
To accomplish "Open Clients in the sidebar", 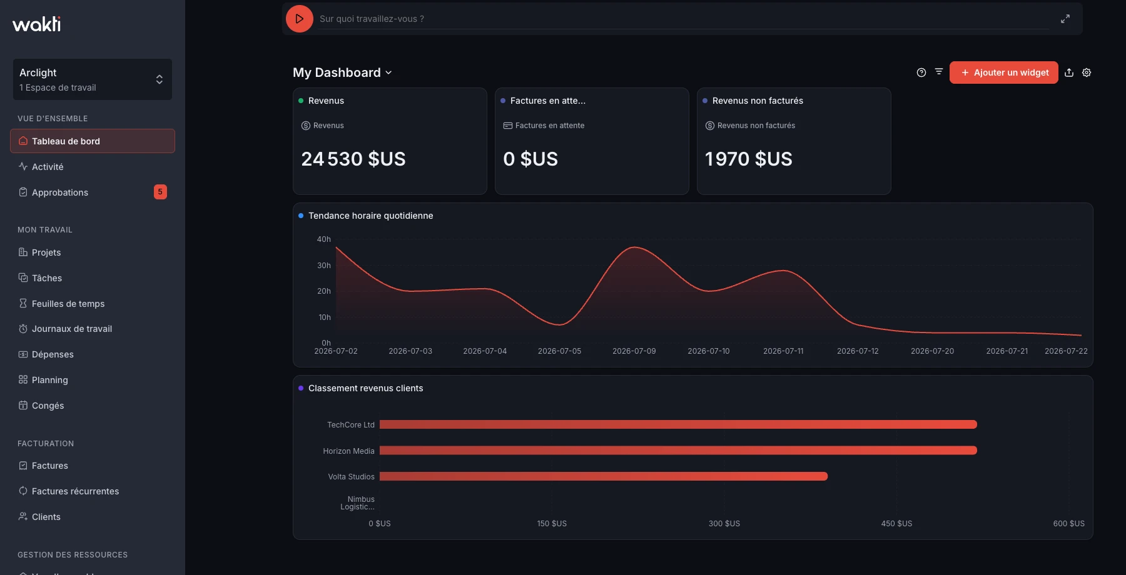I will coord(93,517).
